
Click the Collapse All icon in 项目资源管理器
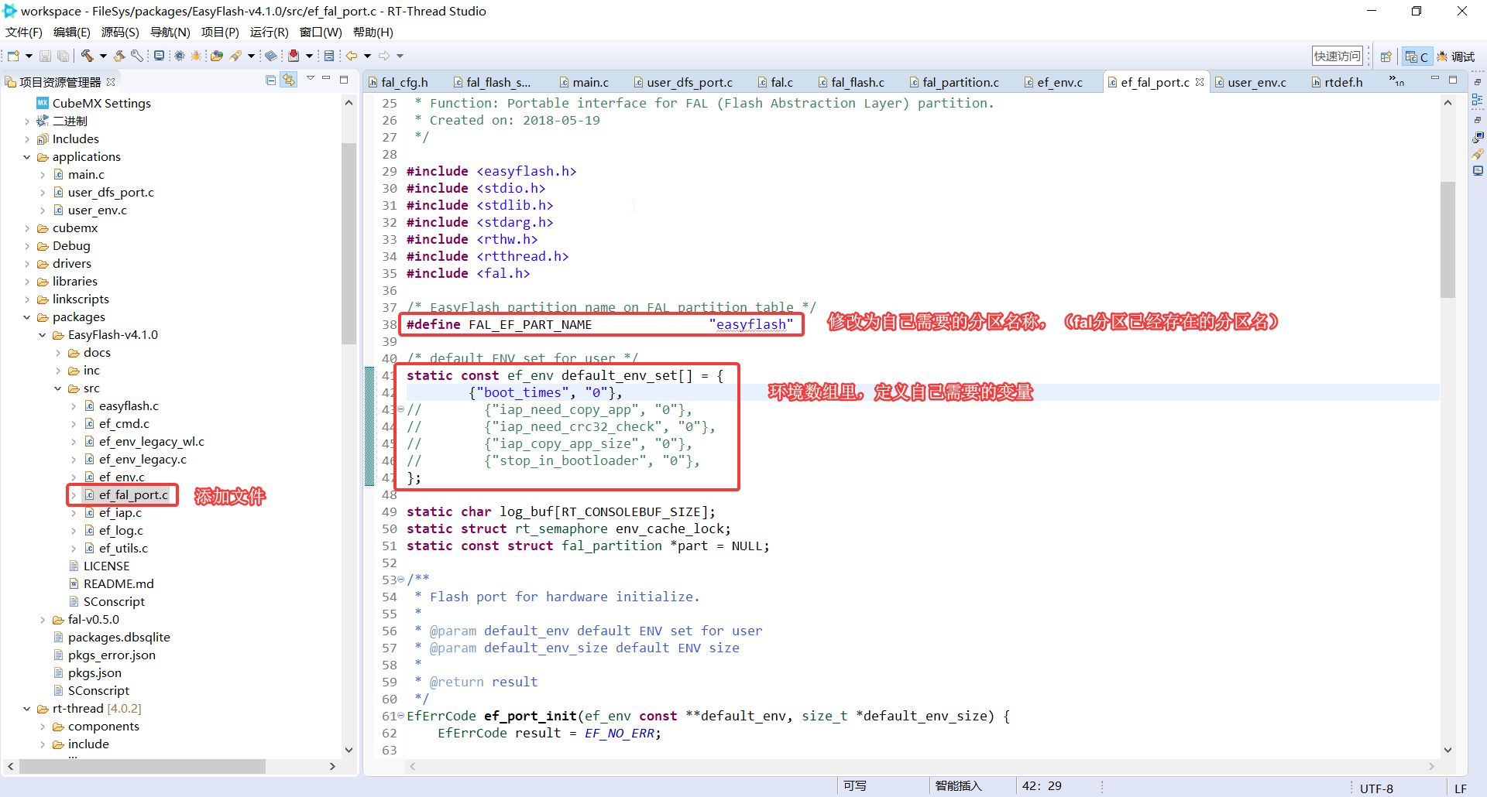(x=270, y=80)
